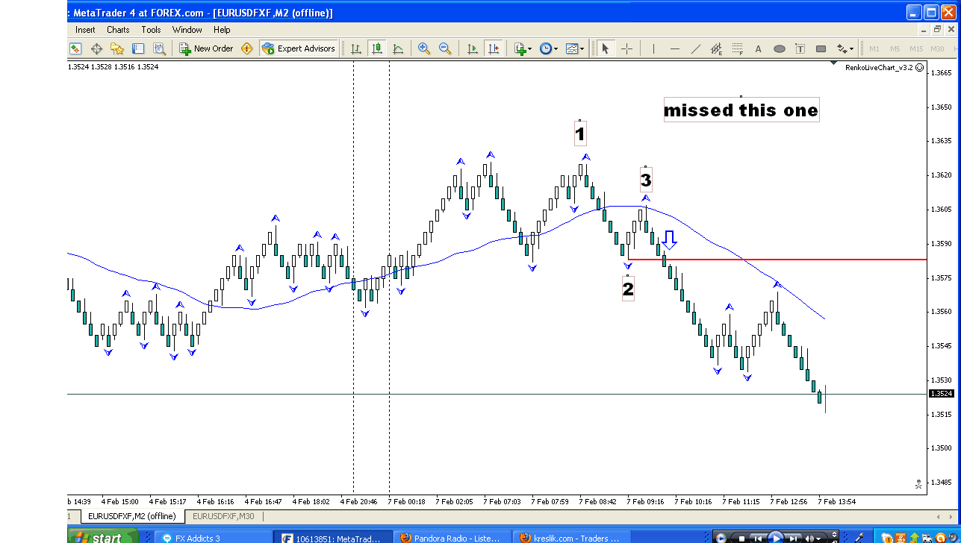Click the taskbar media player mute speaker
The height and width of the screenshot is (543, 961).
pos(811,538)
